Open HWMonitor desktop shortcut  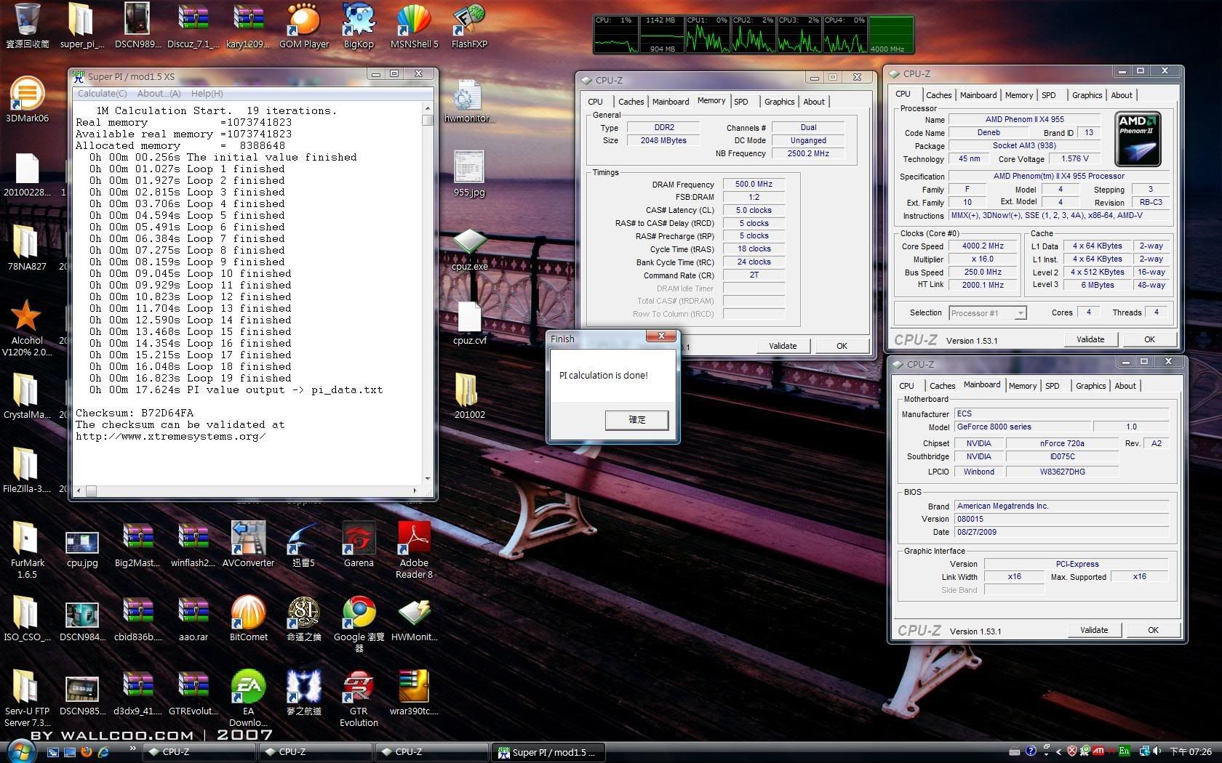tap(414, 618)
